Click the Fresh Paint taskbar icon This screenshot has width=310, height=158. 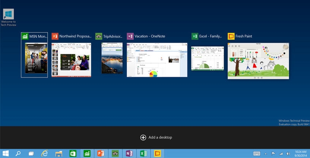point(157,153)
